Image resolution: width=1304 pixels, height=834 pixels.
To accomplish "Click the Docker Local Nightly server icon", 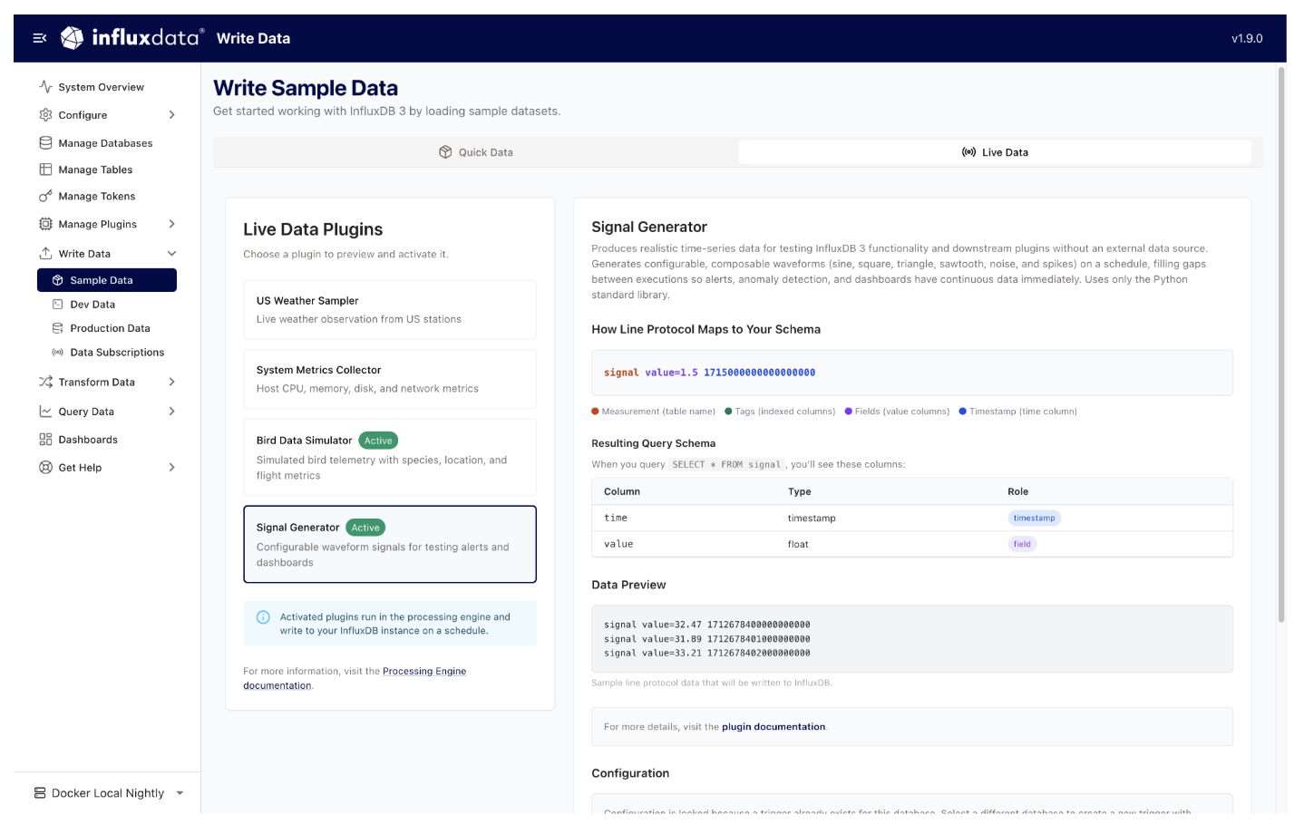I will coord(40,793).
